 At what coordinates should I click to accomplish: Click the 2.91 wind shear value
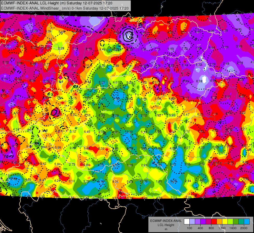pos(144,165)
